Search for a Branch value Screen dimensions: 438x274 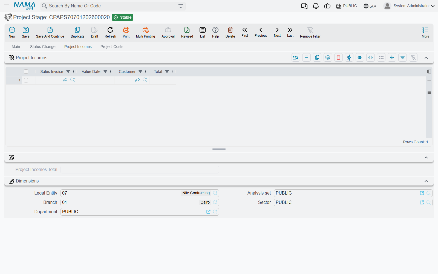(215, 202)
